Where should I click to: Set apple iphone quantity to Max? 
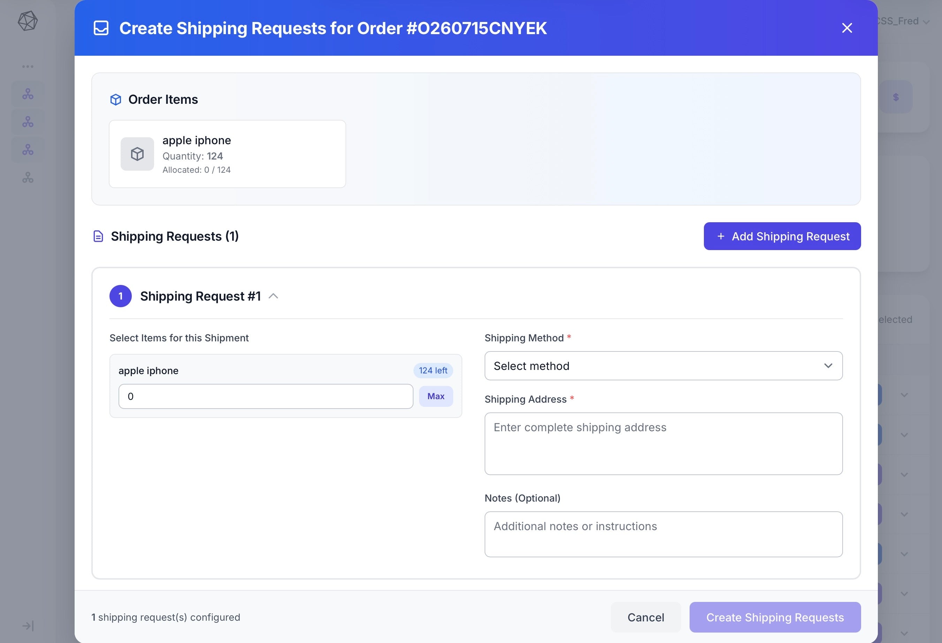(436, 396)
